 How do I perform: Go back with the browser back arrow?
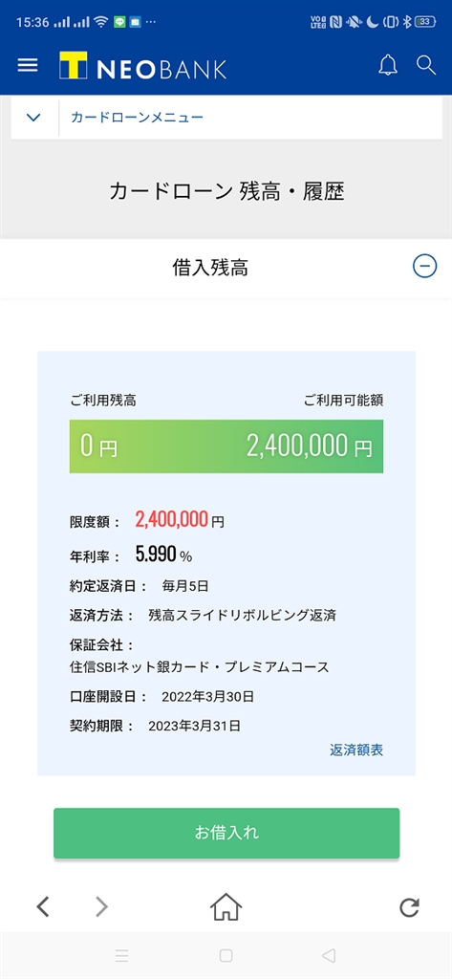[42, 906]
